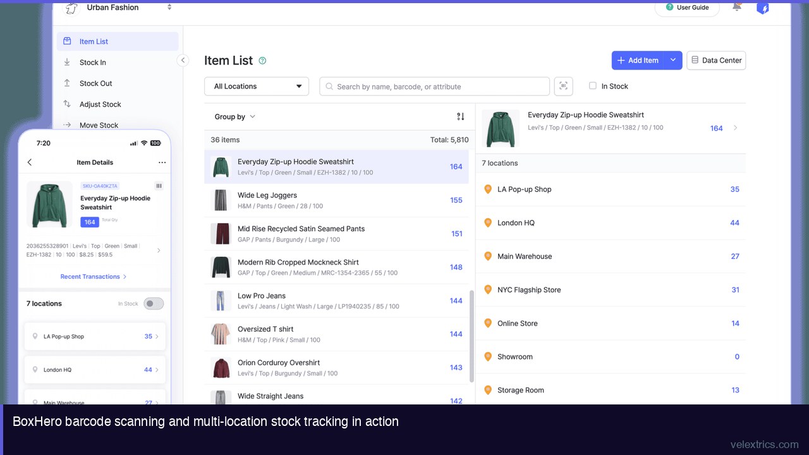Click the NYC Flagship Store pin icon

click(x=487, y=289)
